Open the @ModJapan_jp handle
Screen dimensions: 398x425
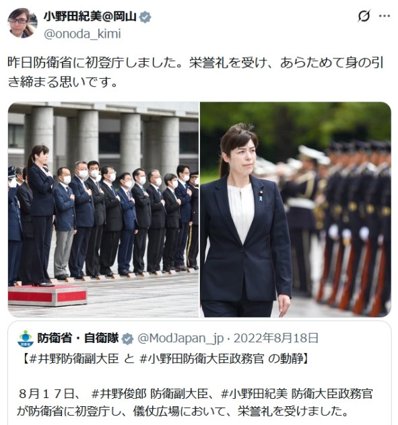pos(180,338)
